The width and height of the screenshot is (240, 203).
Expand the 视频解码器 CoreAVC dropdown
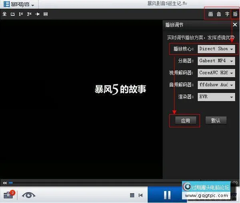(x=216, y=73)
